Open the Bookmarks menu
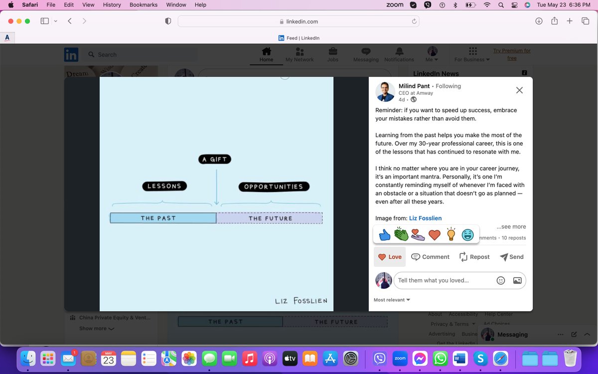 click(x=144, y=4)
